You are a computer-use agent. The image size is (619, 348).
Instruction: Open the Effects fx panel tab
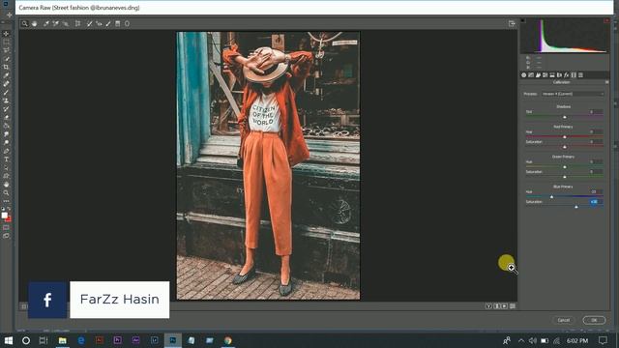pyautogui.click(x=567, y=75)
